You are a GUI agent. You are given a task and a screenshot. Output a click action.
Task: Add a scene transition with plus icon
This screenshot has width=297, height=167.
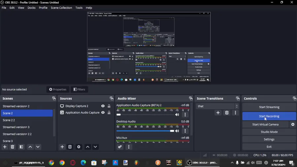pyautogui.click(x=218, y=113)
